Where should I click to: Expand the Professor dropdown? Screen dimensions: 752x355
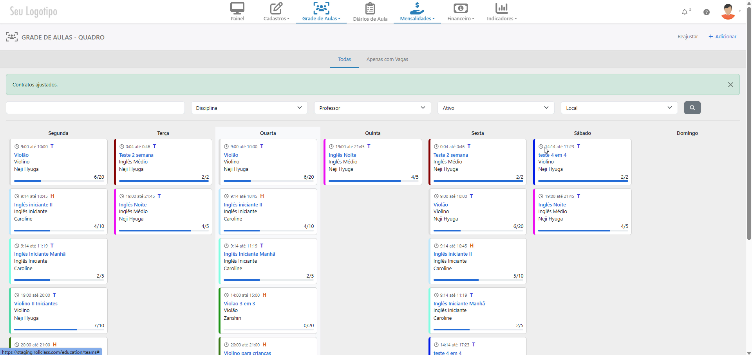(x=372, y=108)
